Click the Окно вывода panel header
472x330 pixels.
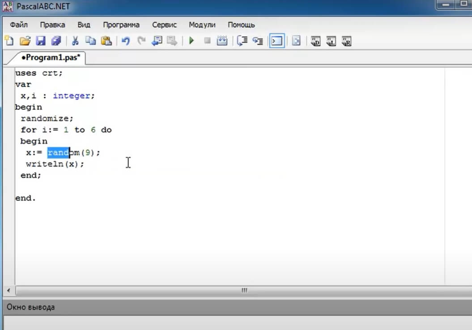click(31, 307)
